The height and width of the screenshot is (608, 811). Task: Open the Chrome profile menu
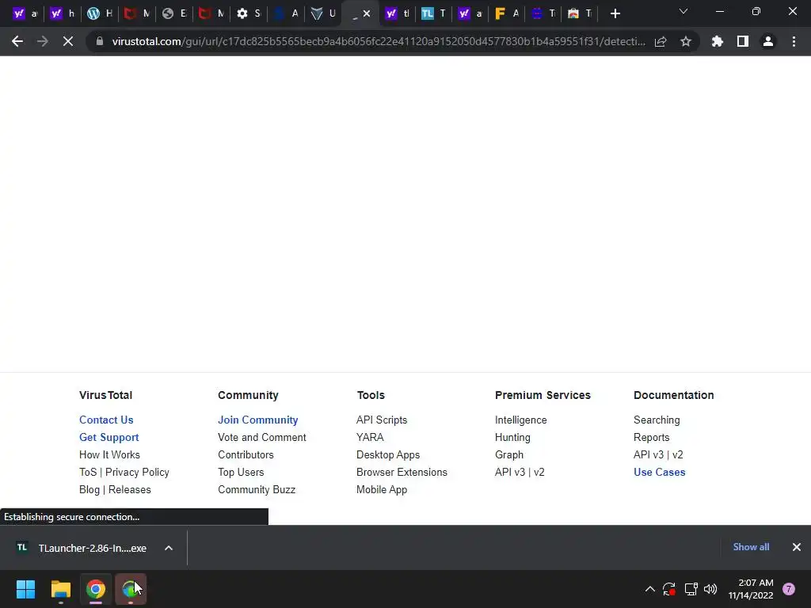[x=768, y=41]
